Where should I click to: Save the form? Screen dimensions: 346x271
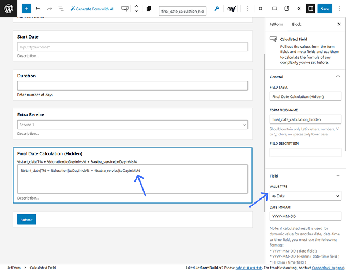coord(325,9)
